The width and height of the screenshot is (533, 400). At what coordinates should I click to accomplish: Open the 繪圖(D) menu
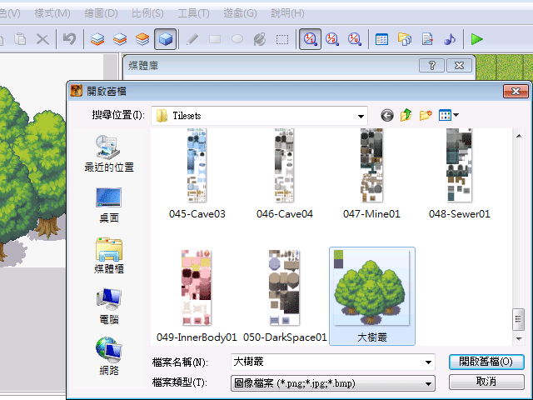coord(101,13)
